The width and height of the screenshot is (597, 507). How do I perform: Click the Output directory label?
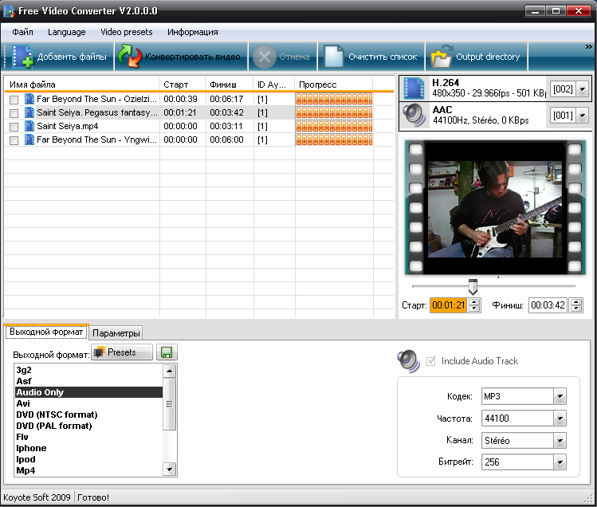(488, 57)
